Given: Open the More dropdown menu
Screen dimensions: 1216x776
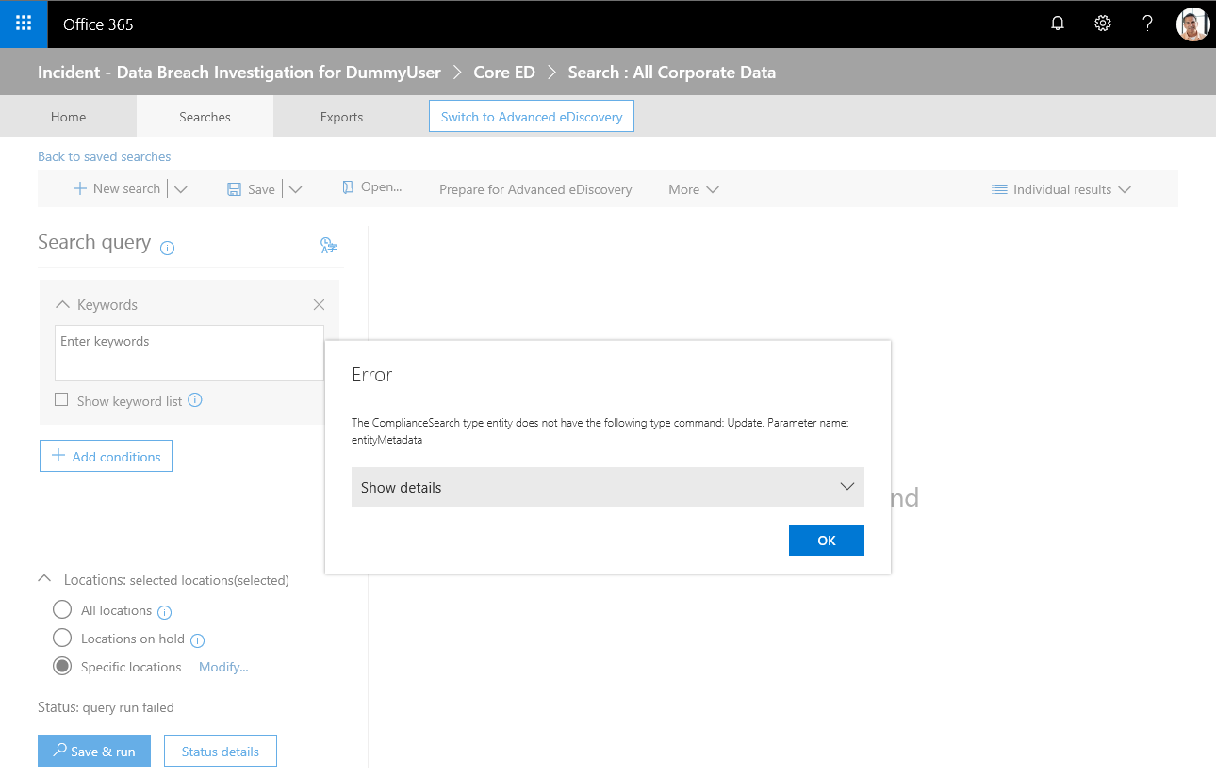Looking at the screenshot, I should click(x=694, y=189).
